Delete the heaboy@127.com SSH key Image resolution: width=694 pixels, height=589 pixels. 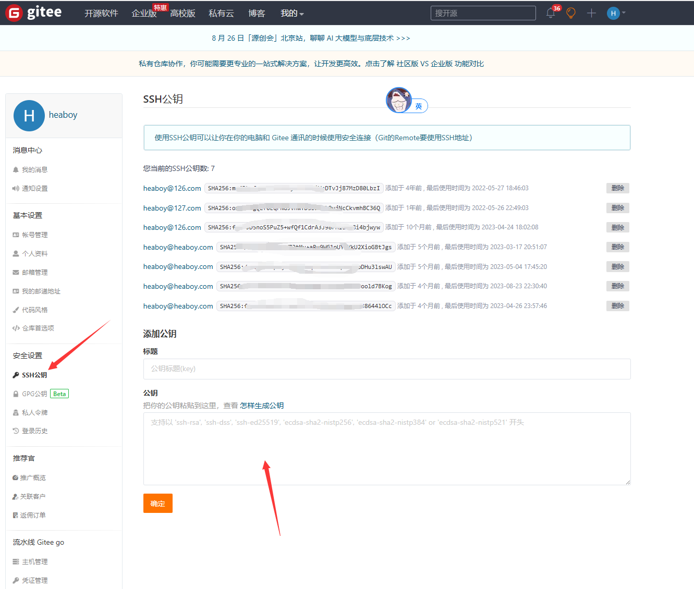617,208
